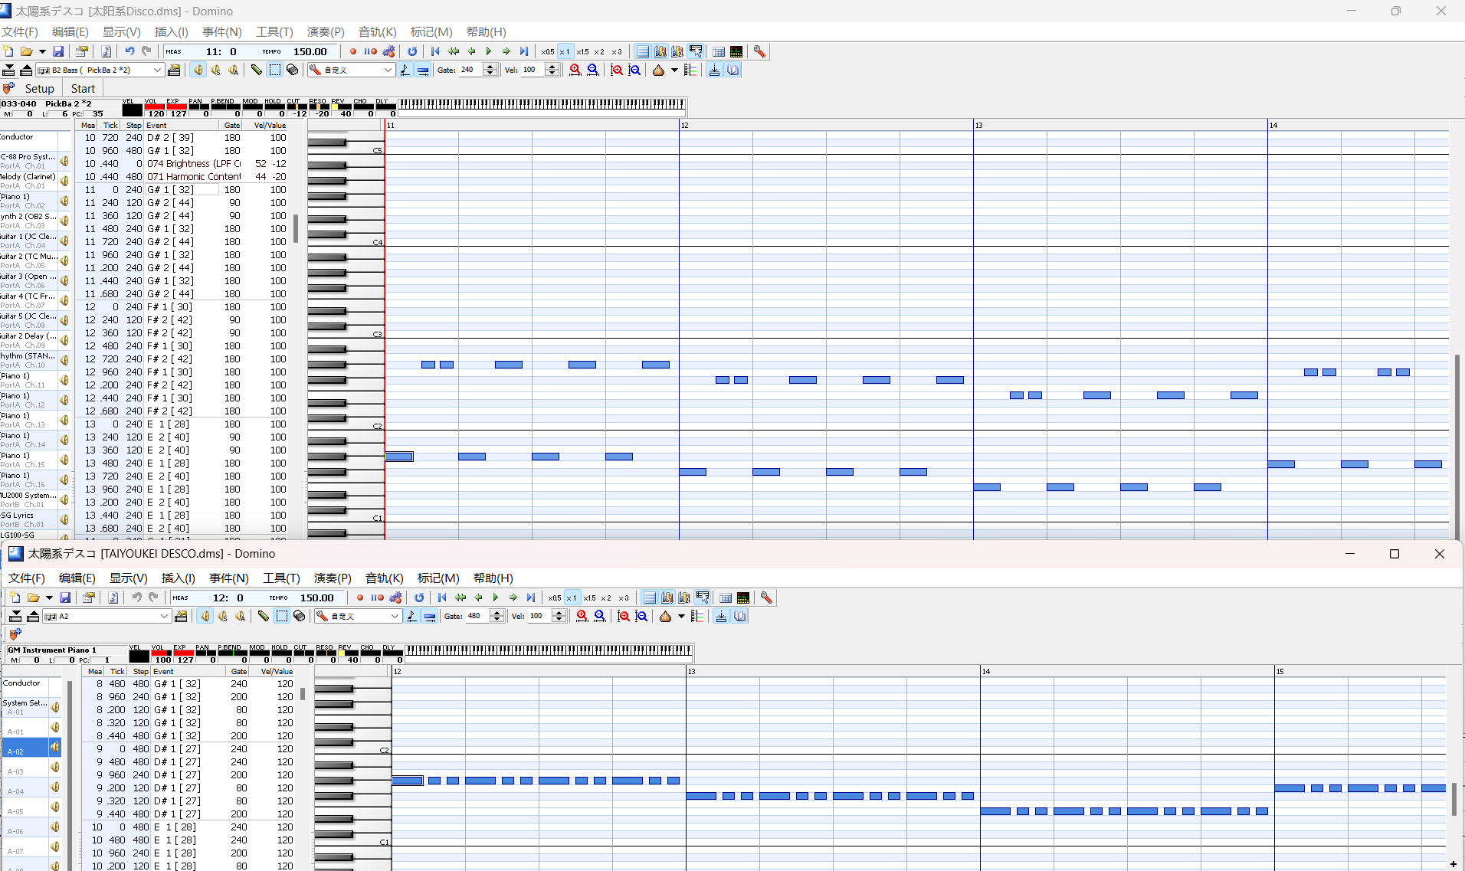Screen dimensions: 1465x871
Task: Open 事件(N) menu in top Domino window
Action: coord(221,31)
